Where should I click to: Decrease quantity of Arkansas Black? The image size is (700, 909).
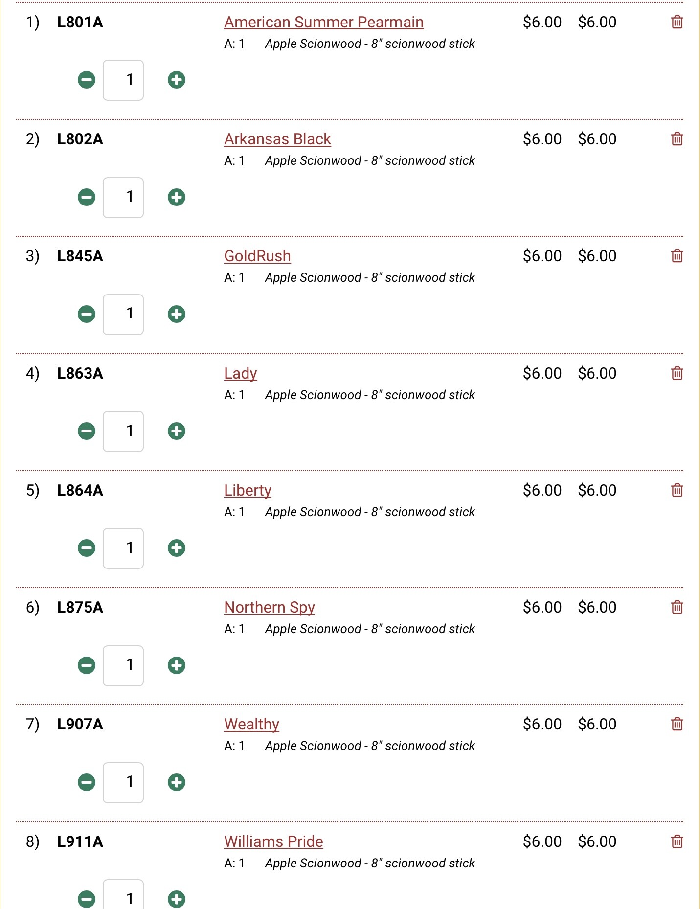coord(87,197)
